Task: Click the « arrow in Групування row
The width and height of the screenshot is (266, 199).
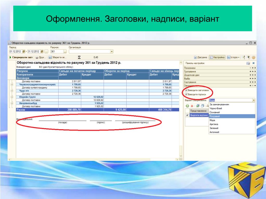Action: click(x=250, y=71)
